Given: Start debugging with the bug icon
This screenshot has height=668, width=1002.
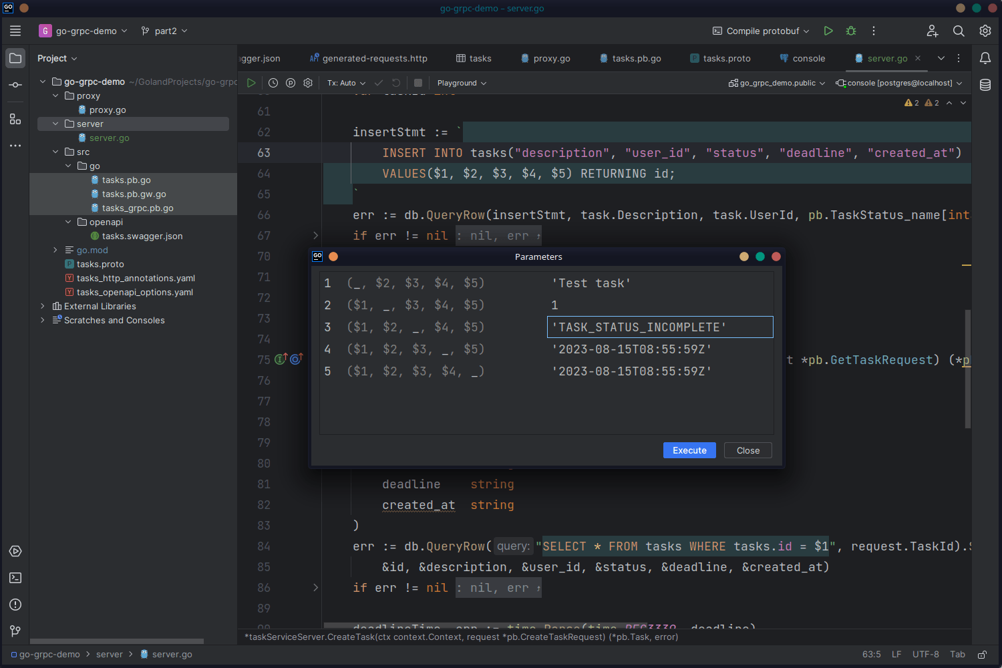Looking at the screenshot, I should [850, 31].
